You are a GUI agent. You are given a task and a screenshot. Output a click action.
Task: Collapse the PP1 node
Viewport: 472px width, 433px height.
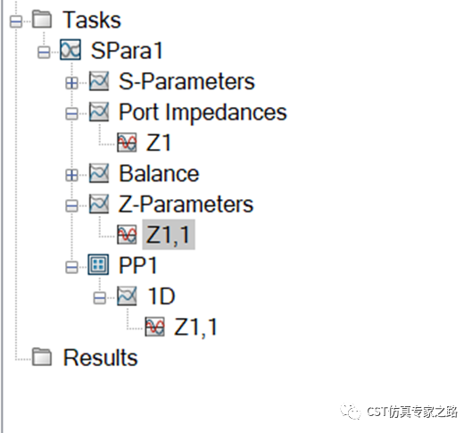pos(71,267)
